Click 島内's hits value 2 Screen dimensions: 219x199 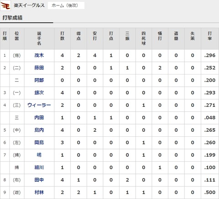point(95,130)
